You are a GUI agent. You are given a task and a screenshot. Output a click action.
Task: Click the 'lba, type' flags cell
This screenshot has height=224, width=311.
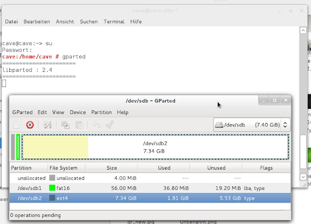(x=254, y=189)
